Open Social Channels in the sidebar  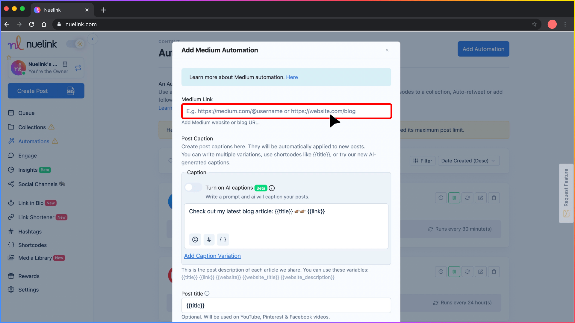pyautogui.click(x=38, y=184)
